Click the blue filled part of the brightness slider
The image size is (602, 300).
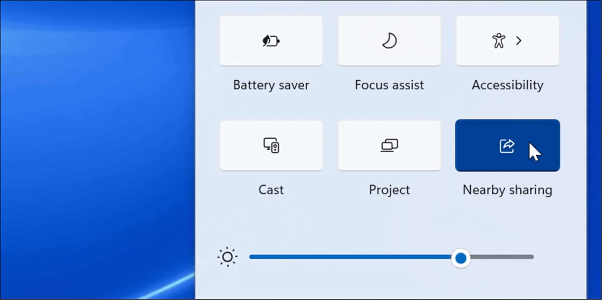click(350, 257)
